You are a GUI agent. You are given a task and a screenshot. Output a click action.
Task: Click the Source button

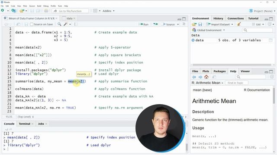tap(168, 24)
